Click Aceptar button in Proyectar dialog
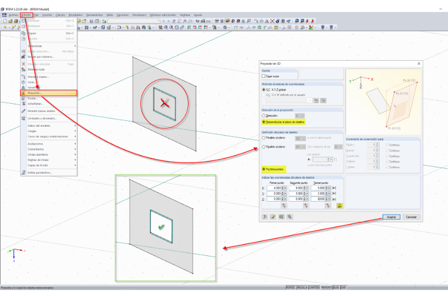The image size is (448, 296). [x=391, y=217]
